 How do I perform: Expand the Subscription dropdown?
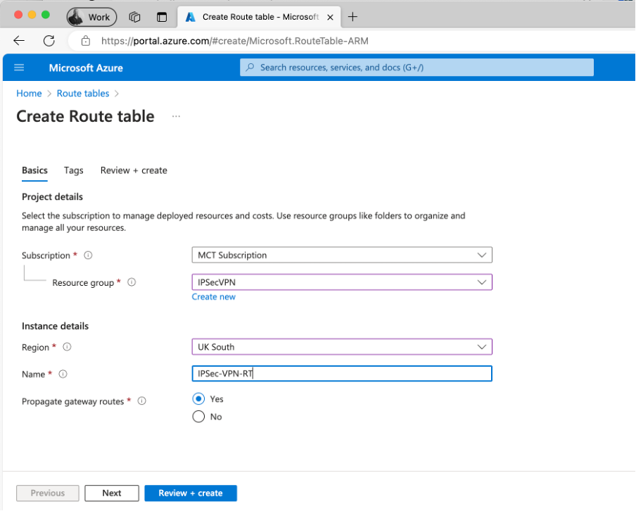coord(341,255)
